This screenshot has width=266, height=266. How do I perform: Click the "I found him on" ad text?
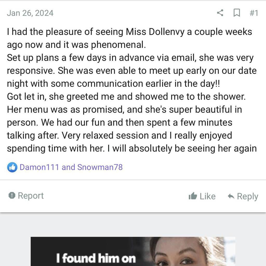point(96,258)
